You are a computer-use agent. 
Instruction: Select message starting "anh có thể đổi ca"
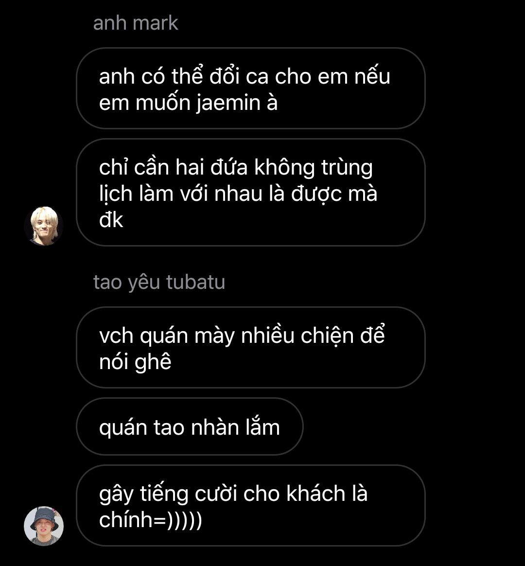point(251,88)
